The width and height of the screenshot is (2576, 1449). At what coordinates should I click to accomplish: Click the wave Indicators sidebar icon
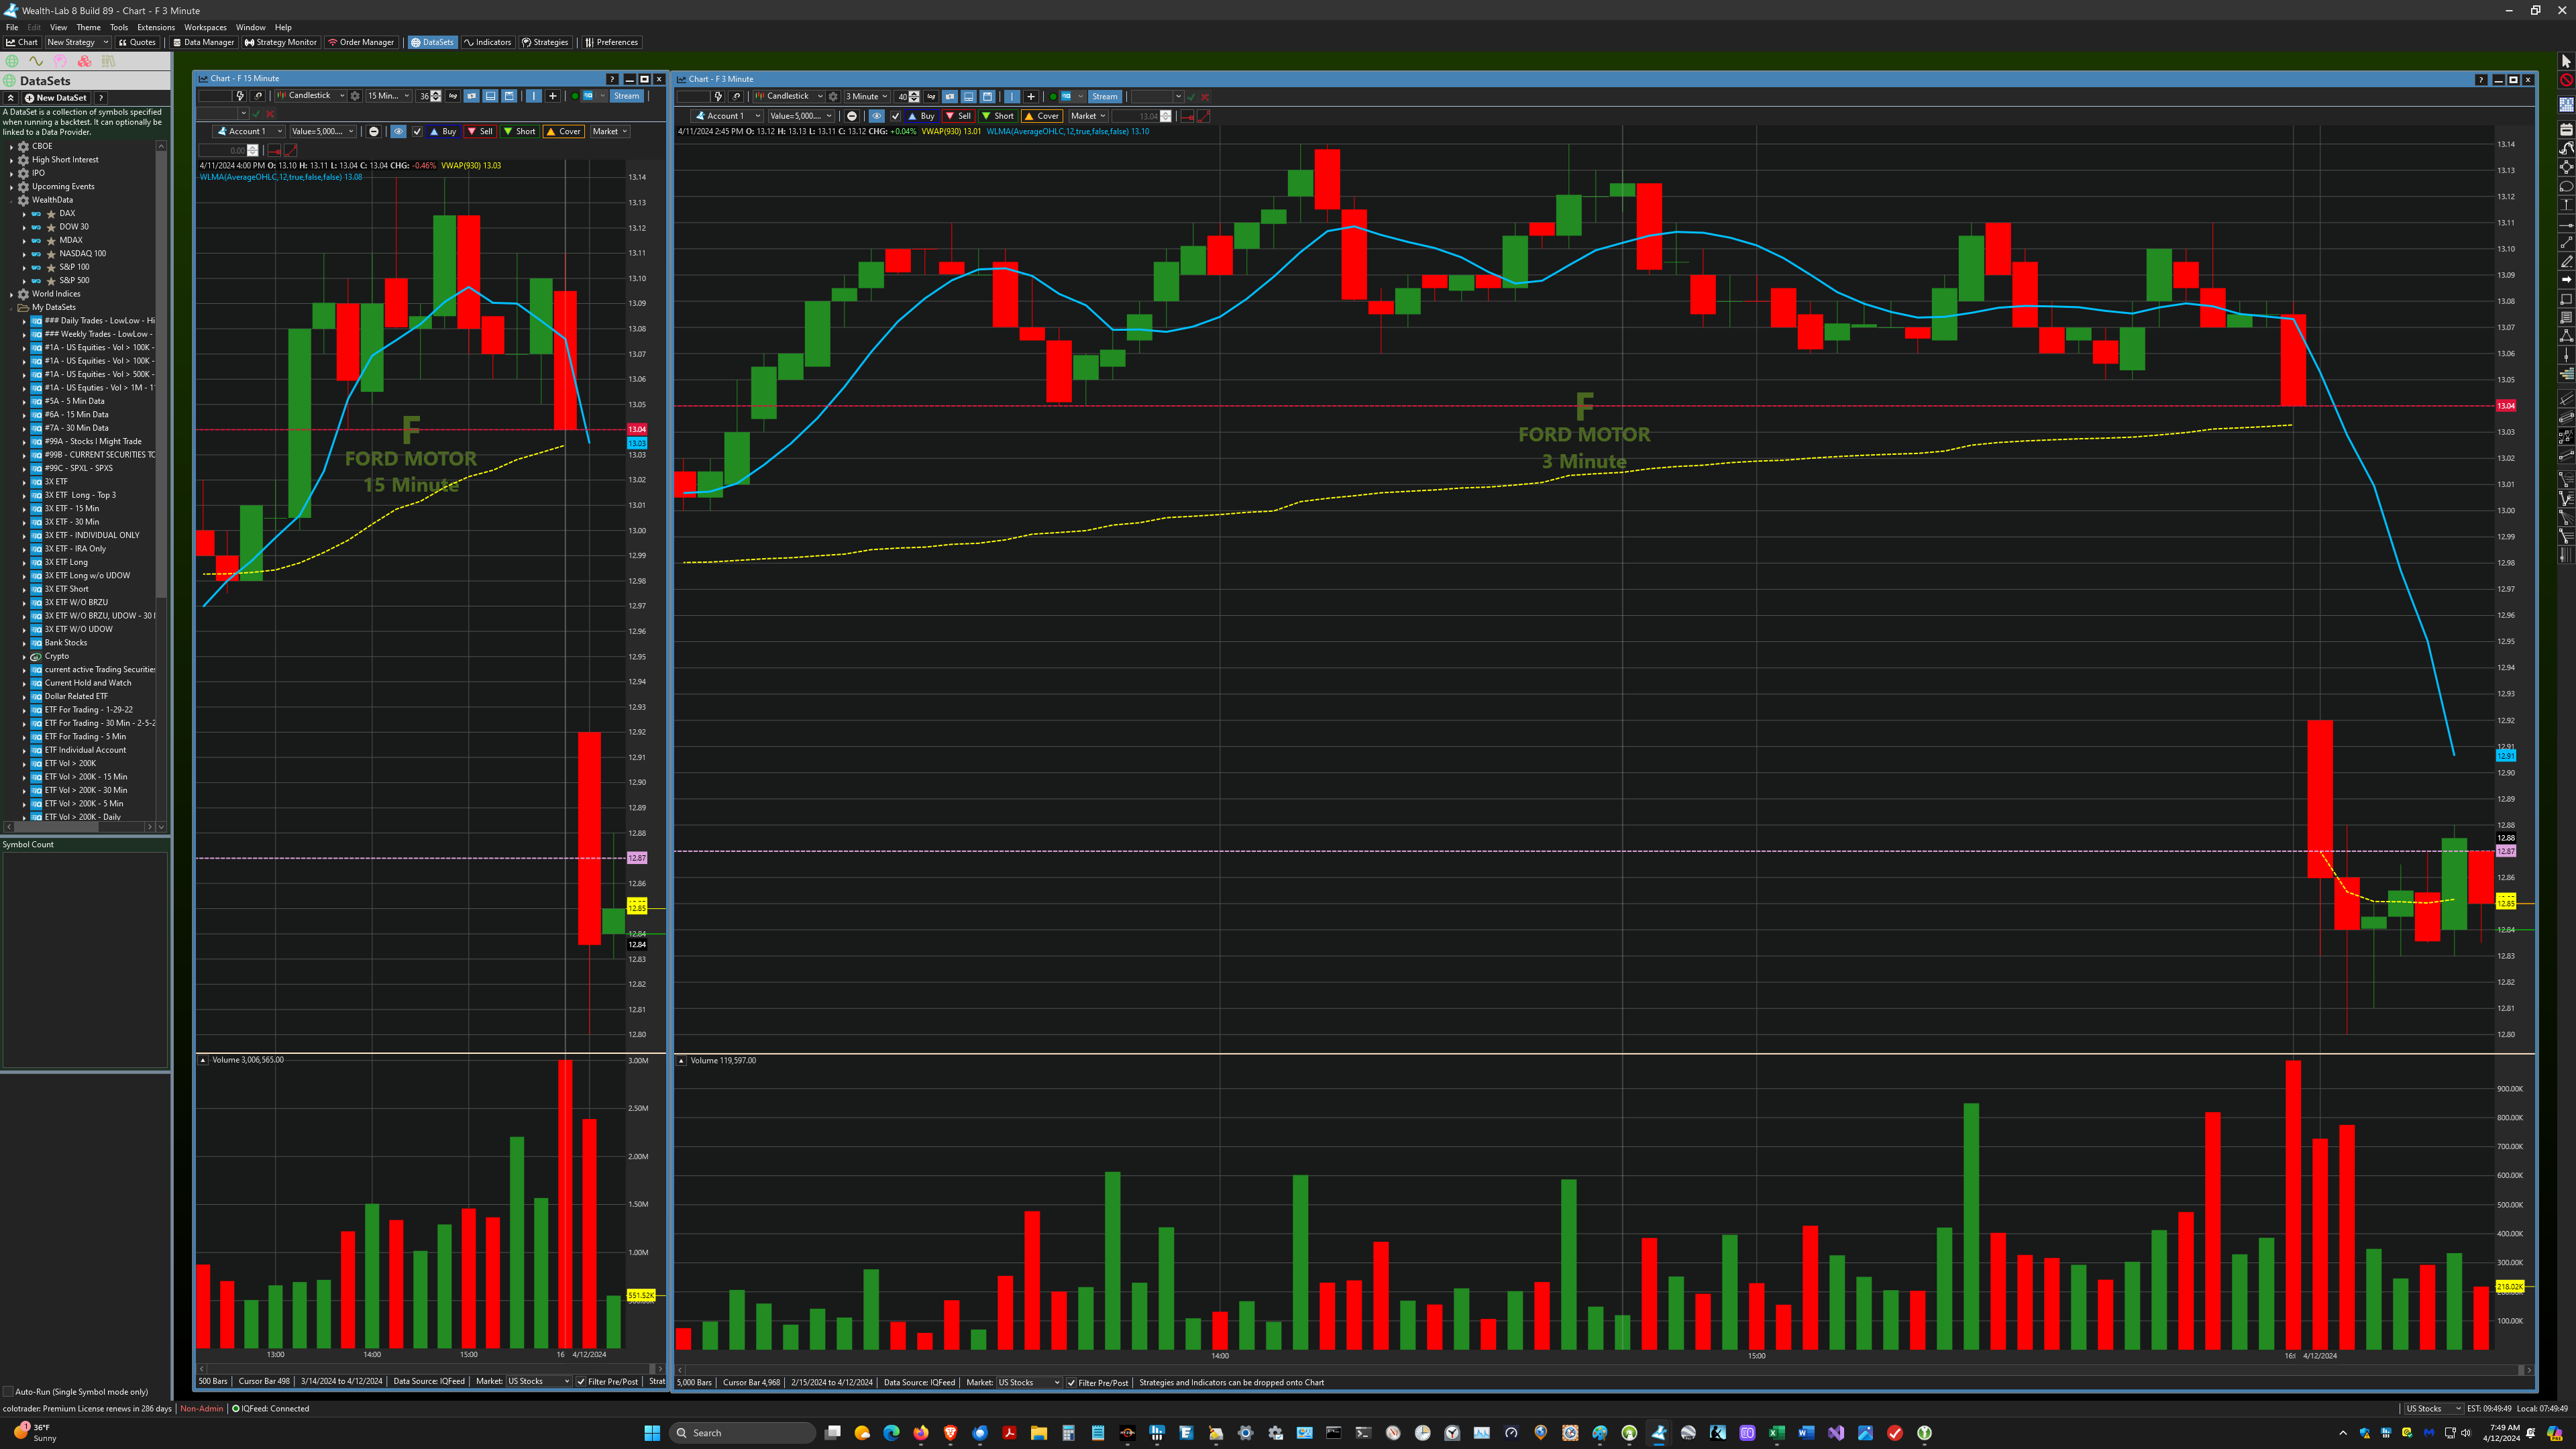coord(36,61)
